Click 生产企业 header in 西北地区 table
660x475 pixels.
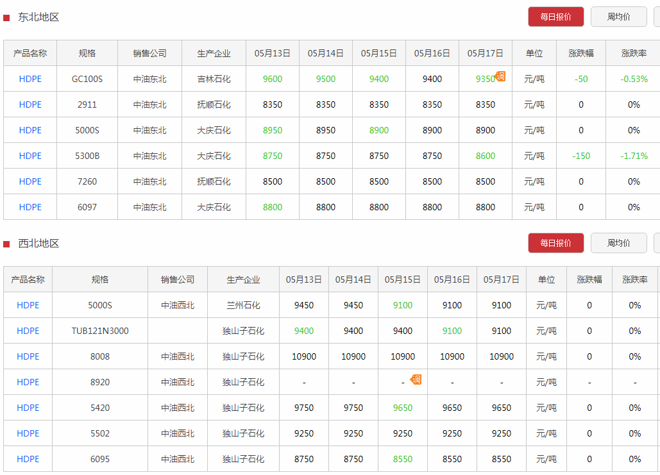coord(243,279)
